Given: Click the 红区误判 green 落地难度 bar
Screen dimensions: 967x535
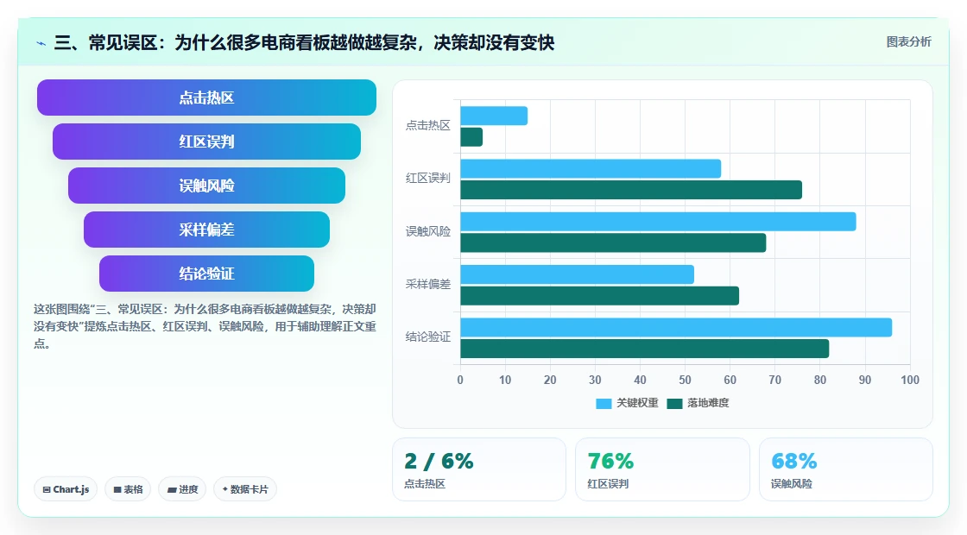Looking at the screenshot, I should (631, 190).
